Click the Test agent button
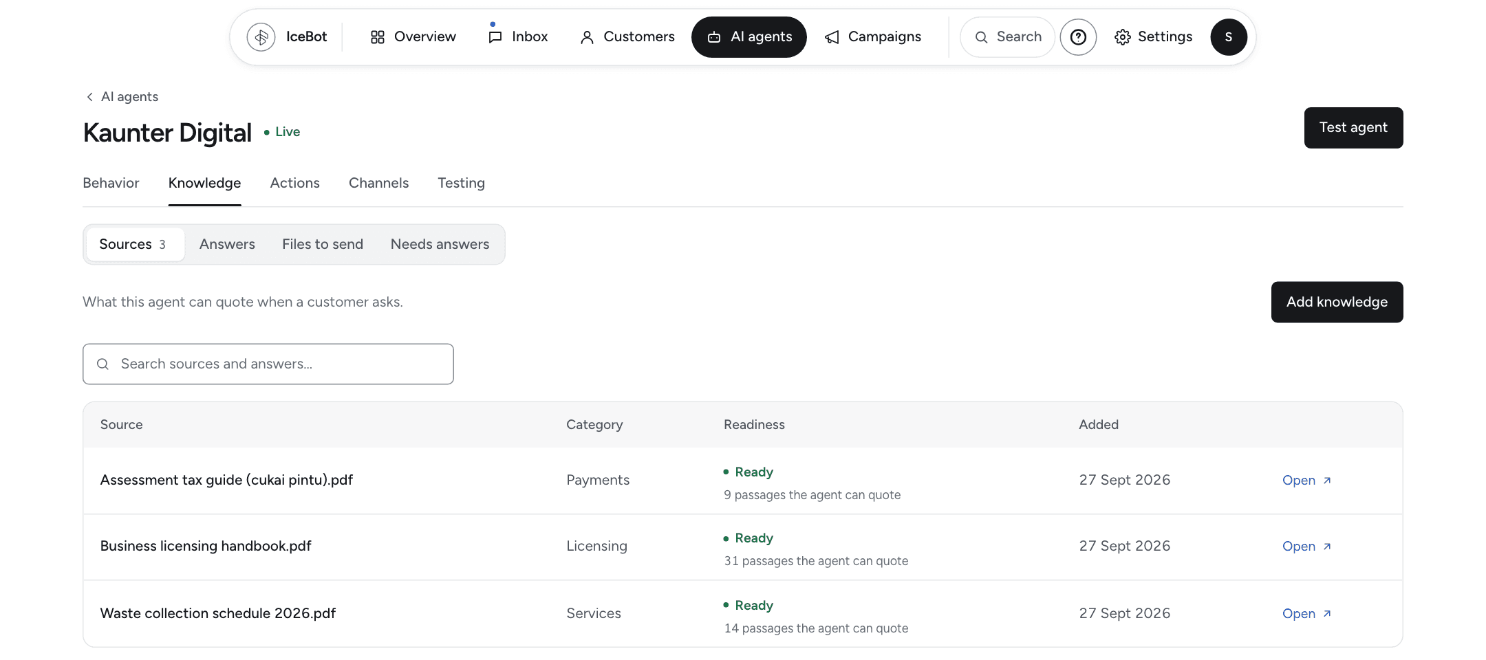 coord(1353,128)
